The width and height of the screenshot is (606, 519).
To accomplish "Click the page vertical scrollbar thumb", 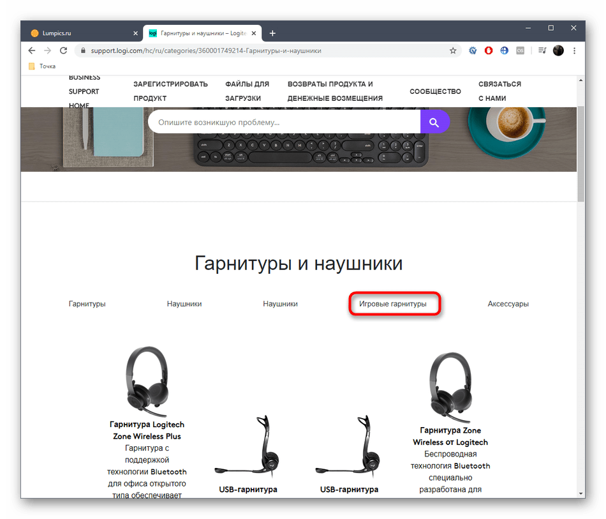I will 580,154.
